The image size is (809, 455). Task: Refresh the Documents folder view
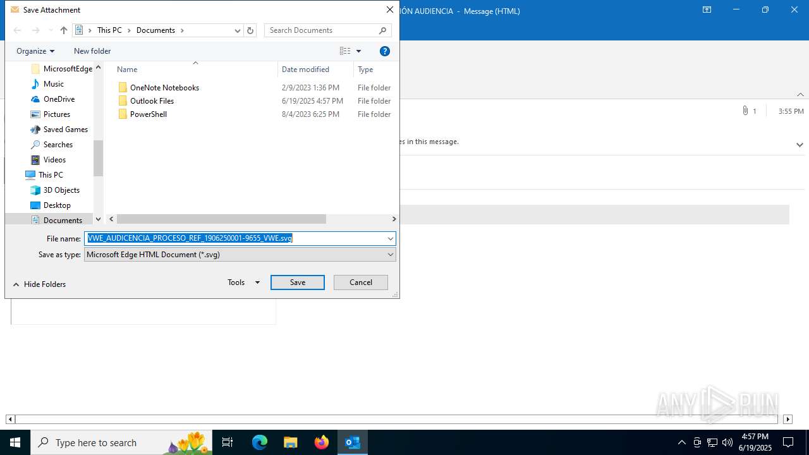pos(250,30)
